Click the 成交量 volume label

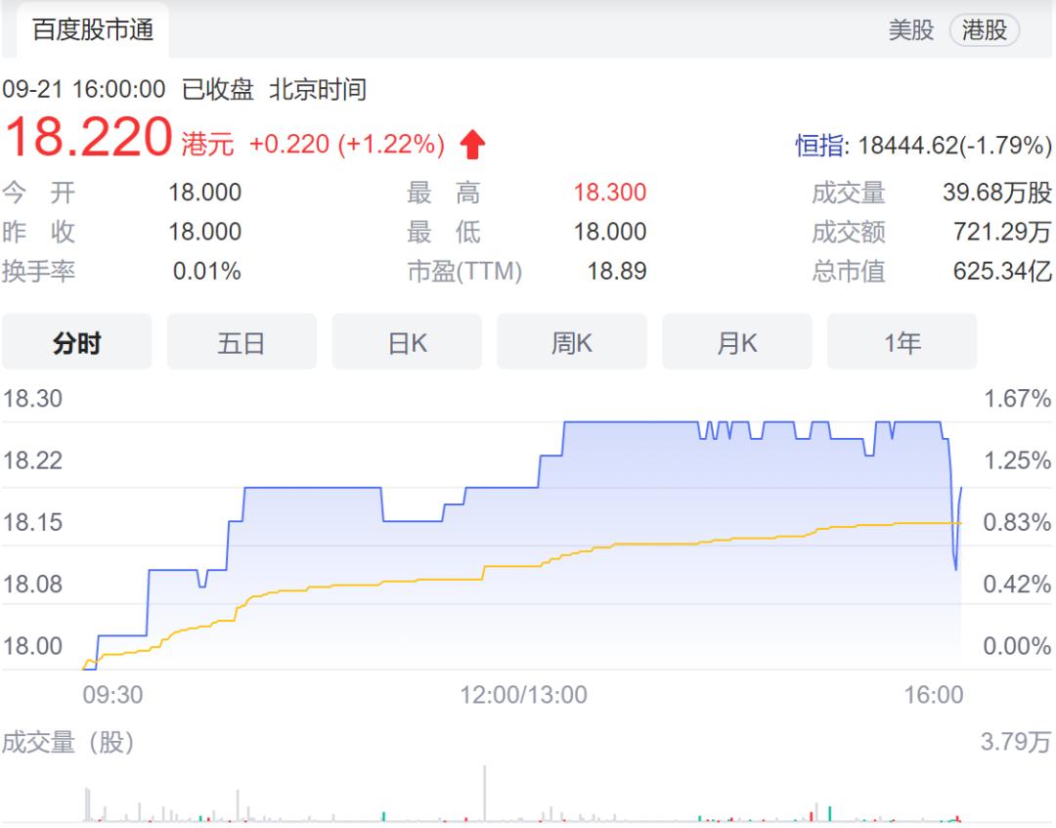click(852, 193)
